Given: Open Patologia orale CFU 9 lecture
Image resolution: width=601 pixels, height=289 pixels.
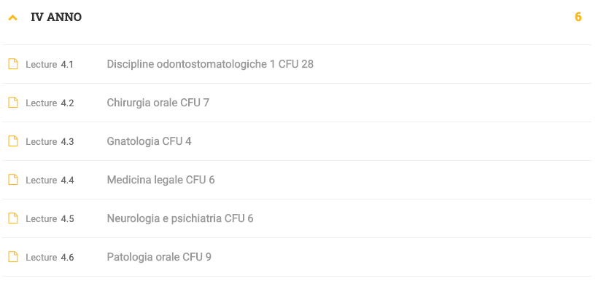Looking at the screenshot, I should (x=159, y=257).
